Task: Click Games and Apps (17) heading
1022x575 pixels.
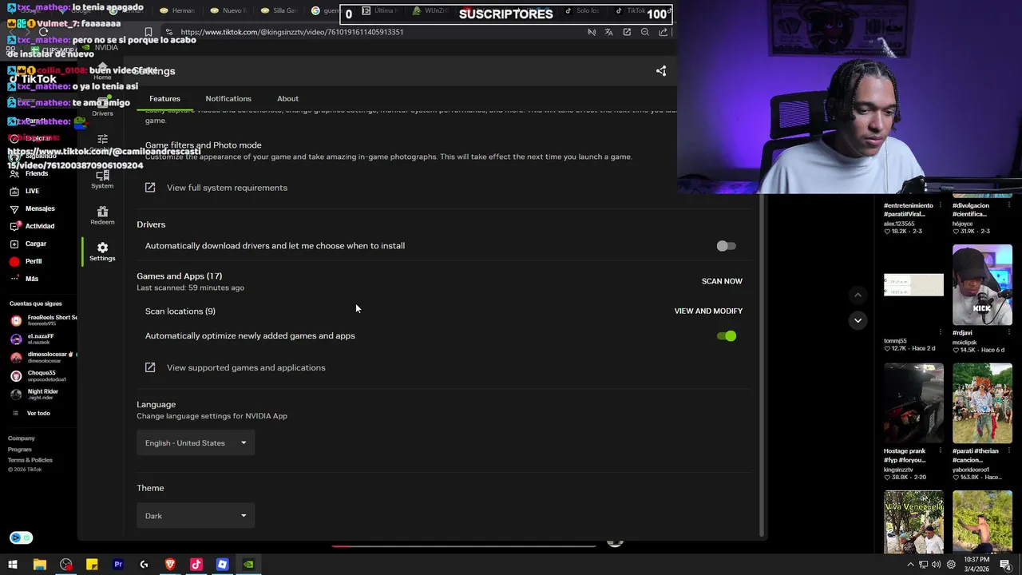Action: pos(179,276)
